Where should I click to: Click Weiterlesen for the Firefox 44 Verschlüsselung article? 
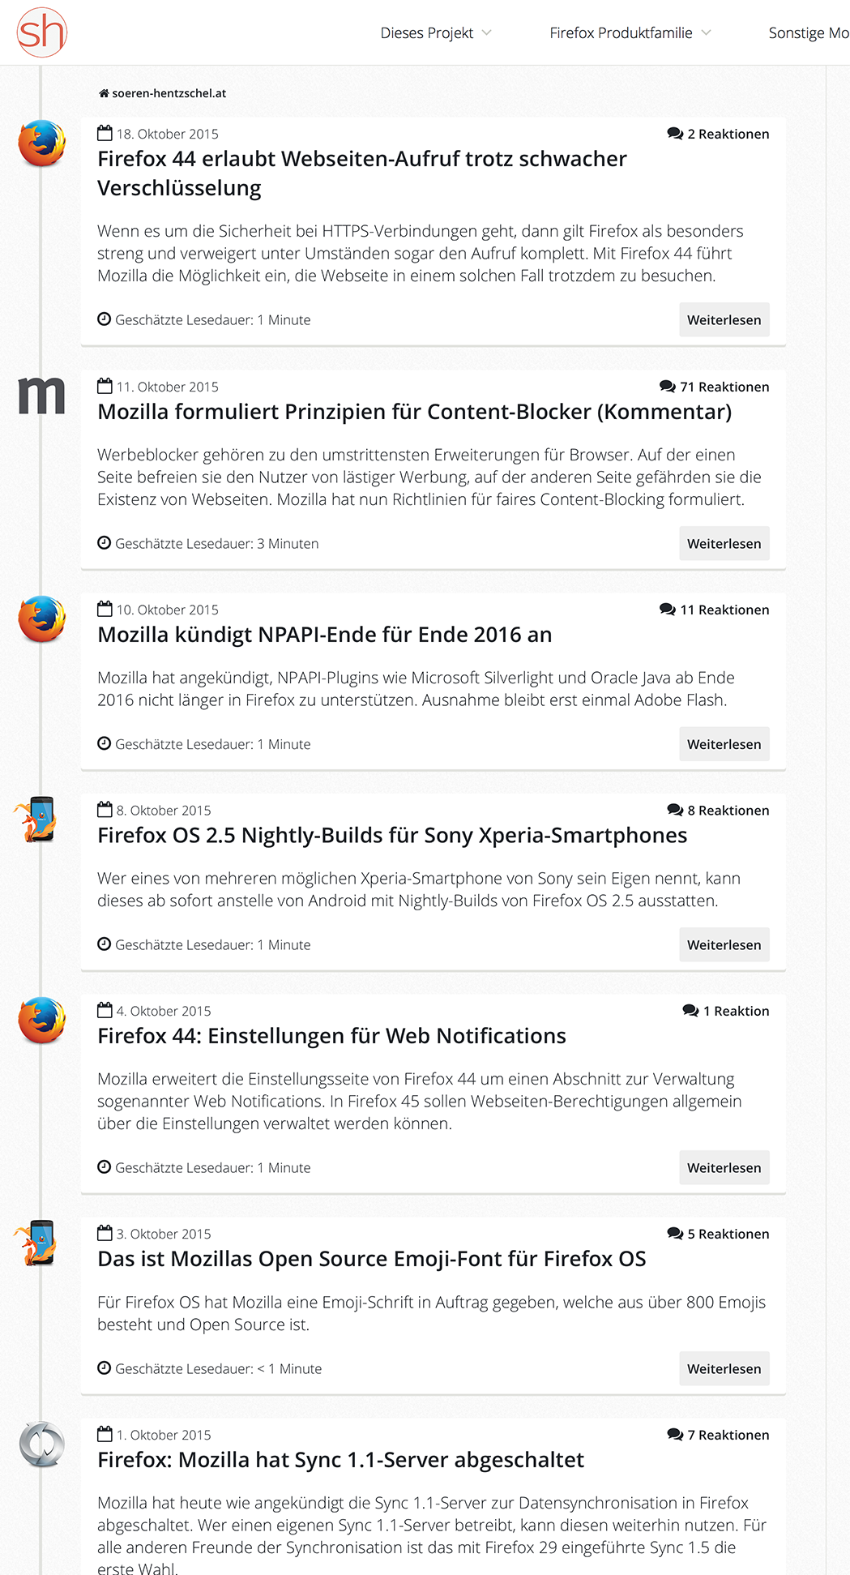coord(724,319)
